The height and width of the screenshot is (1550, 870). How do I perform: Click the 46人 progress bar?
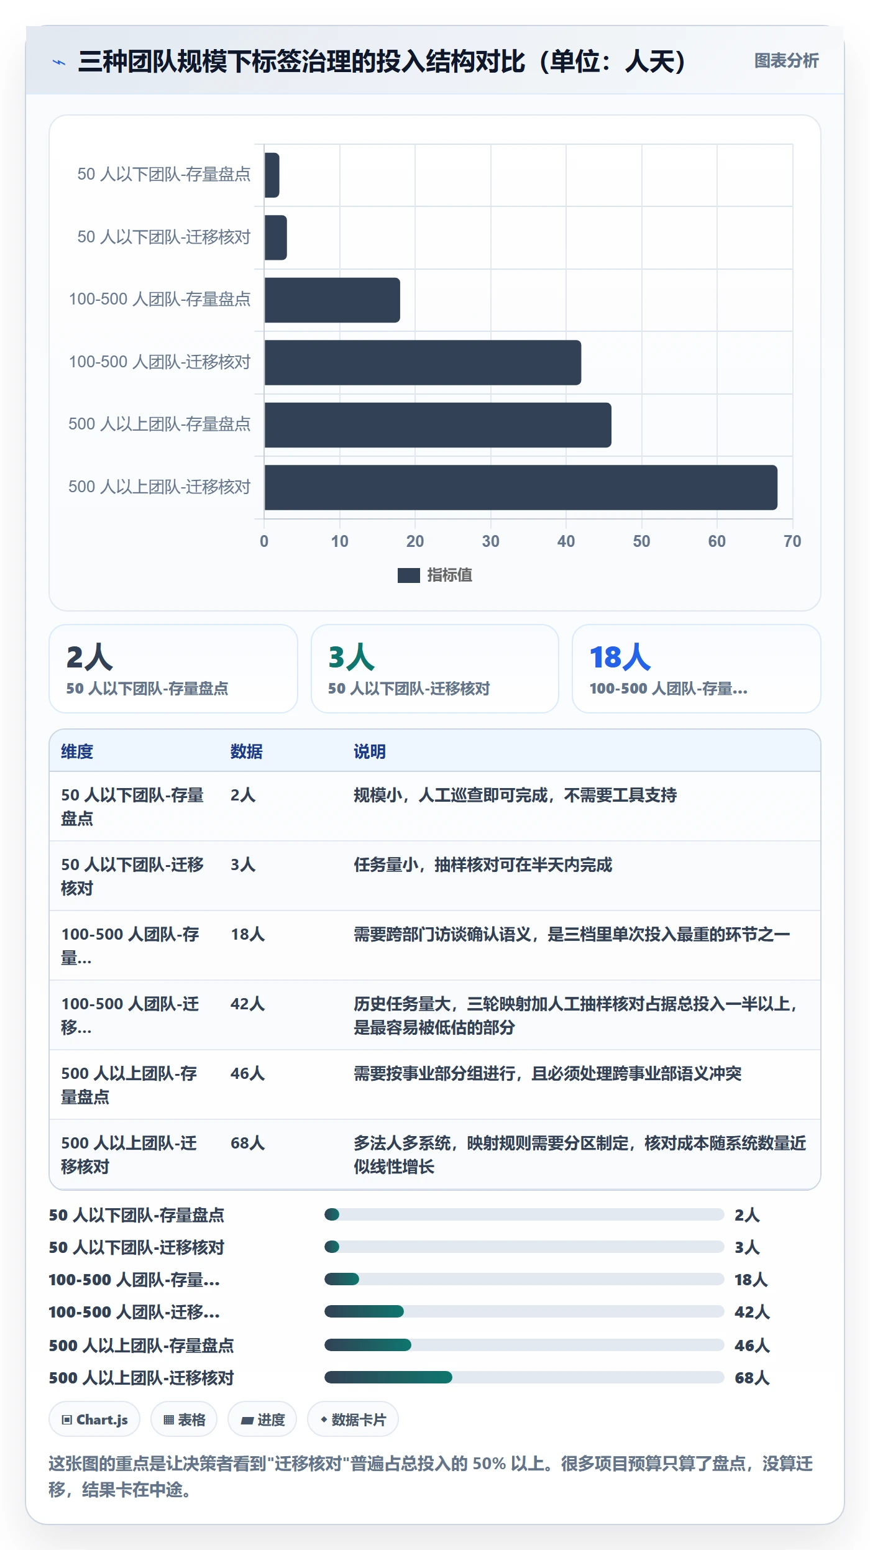[524, 1345]
